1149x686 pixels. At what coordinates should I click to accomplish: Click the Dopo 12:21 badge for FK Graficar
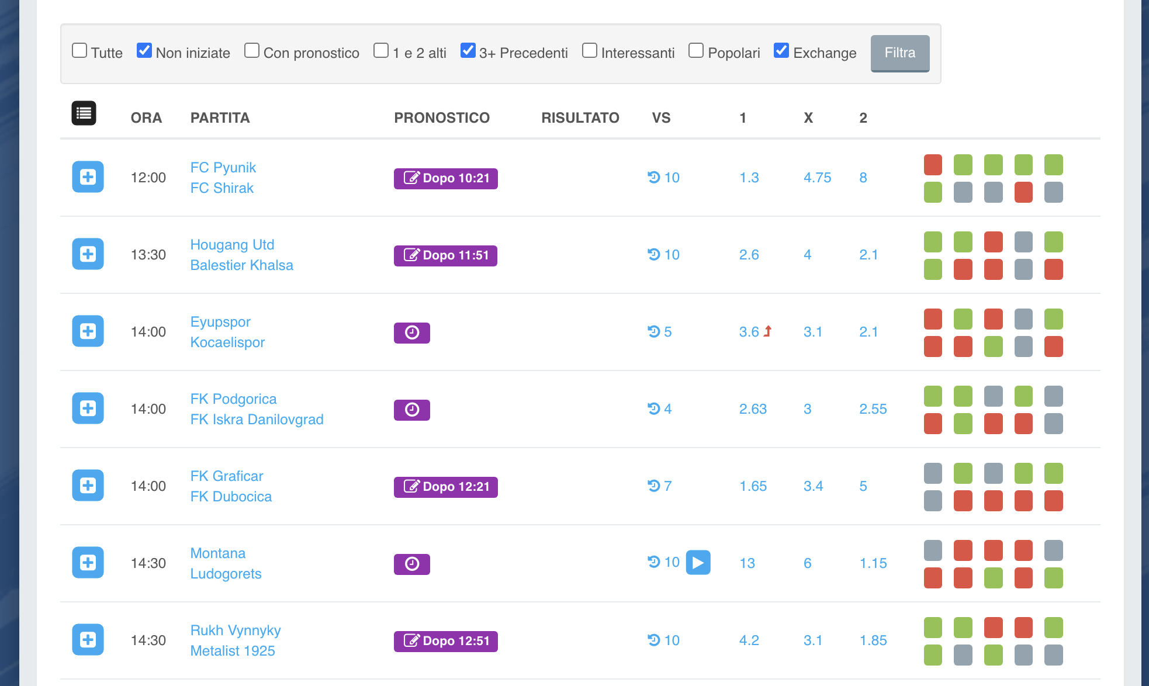click(445, 487)
